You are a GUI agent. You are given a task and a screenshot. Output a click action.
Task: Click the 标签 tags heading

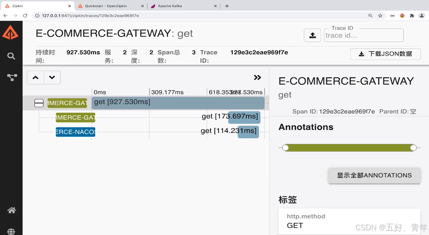[x=287, y=200]
